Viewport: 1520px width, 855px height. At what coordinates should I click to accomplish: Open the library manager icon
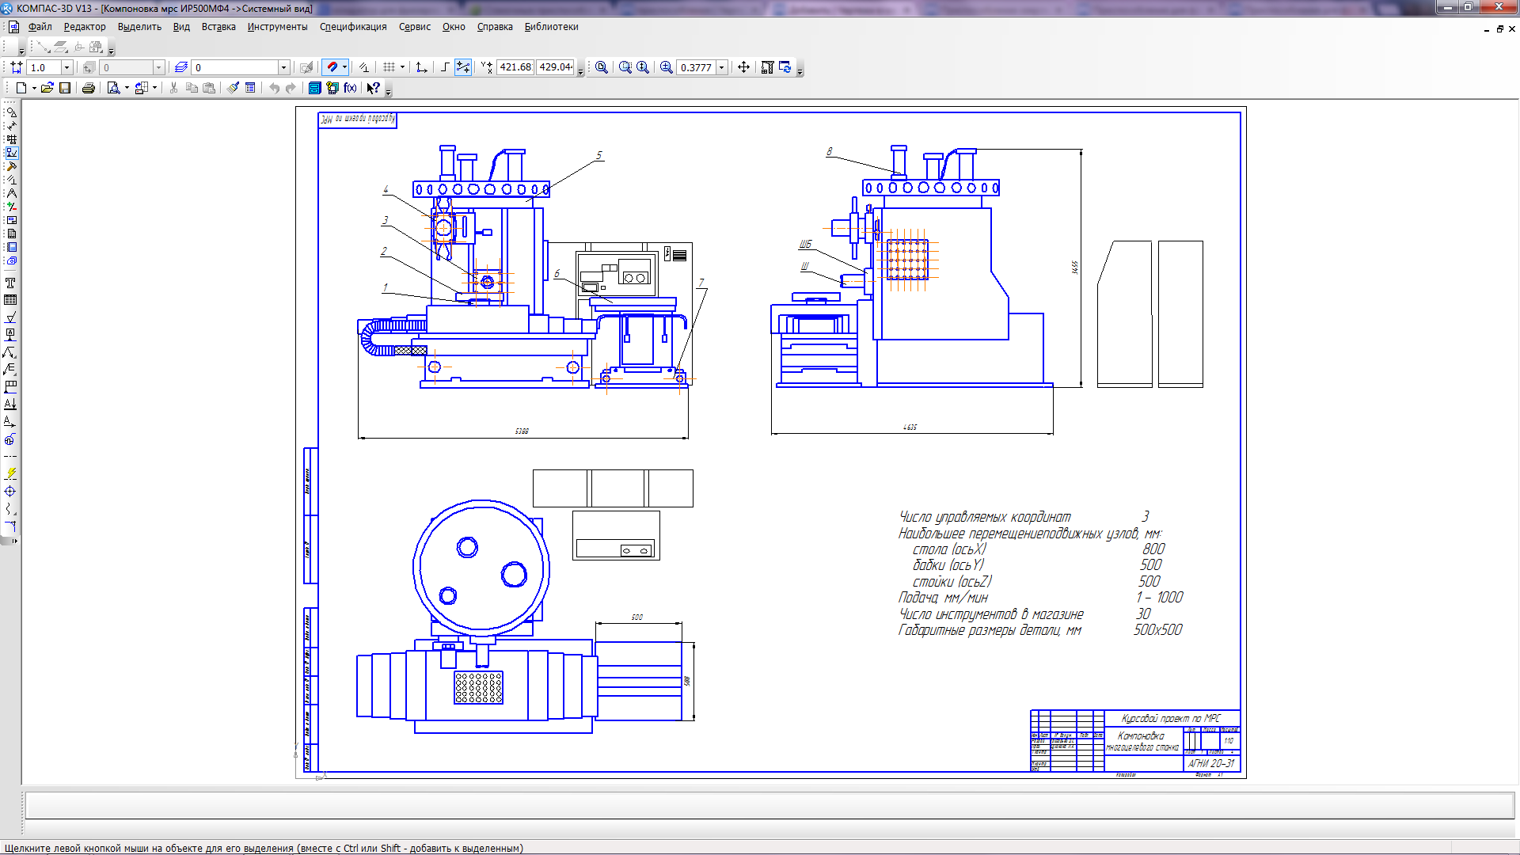point(314,88)
